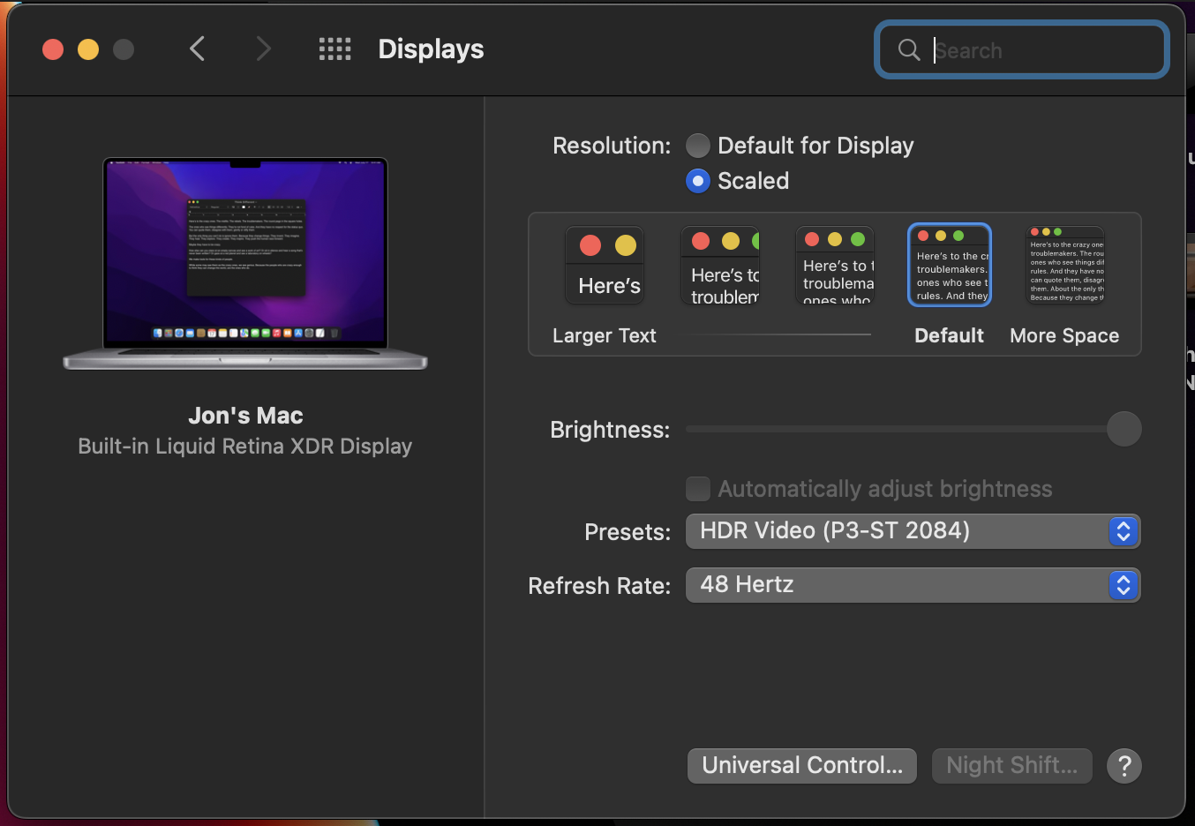Select the second scaled resolution thumbnail
This screenshot has height=826, width=1195.
point(720,266)
